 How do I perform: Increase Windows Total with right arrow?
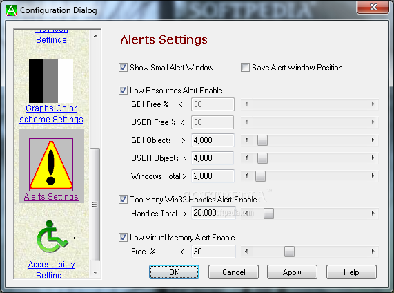[x=373, y=176]
